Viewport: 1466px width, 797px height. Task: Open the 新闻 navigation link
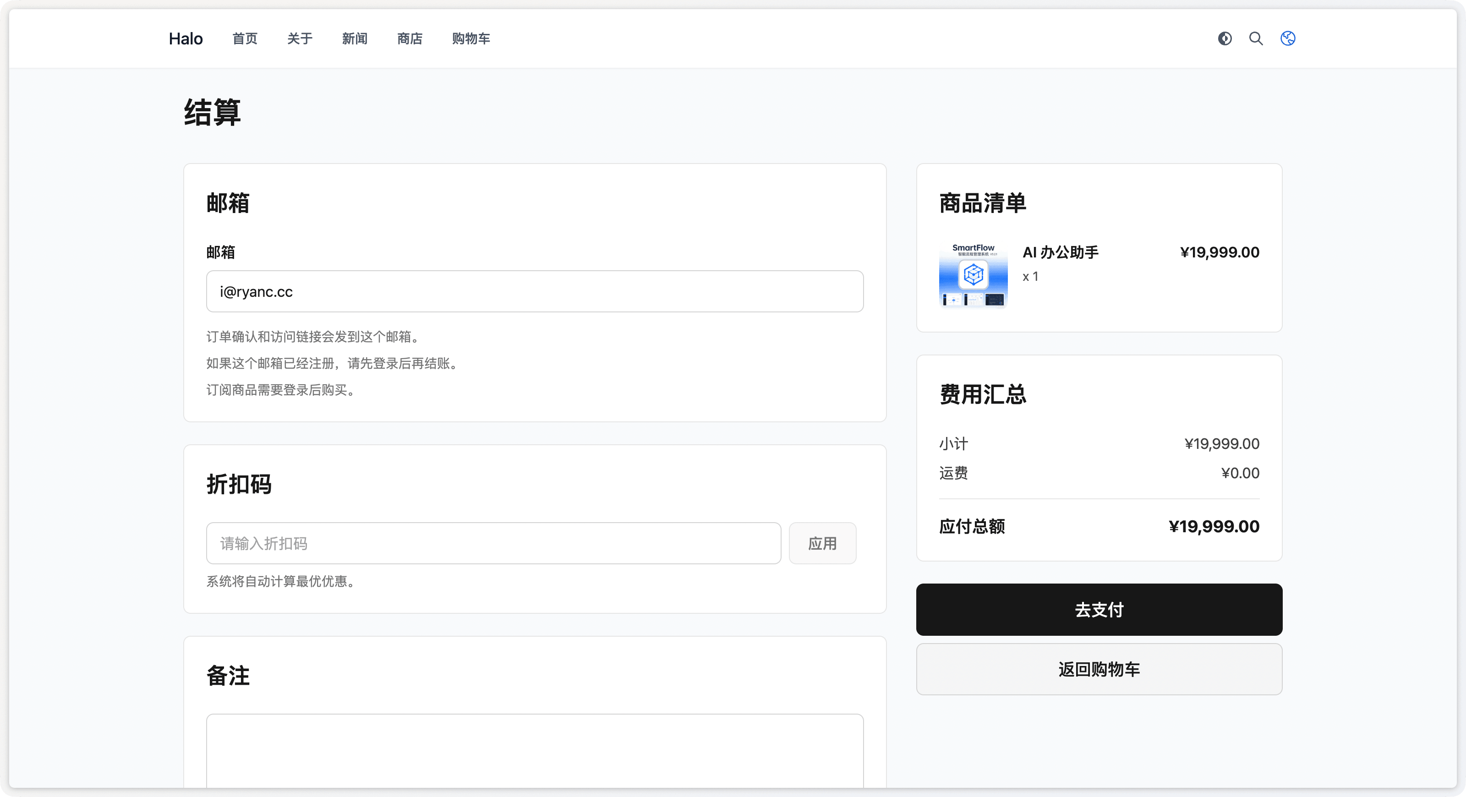355,38
